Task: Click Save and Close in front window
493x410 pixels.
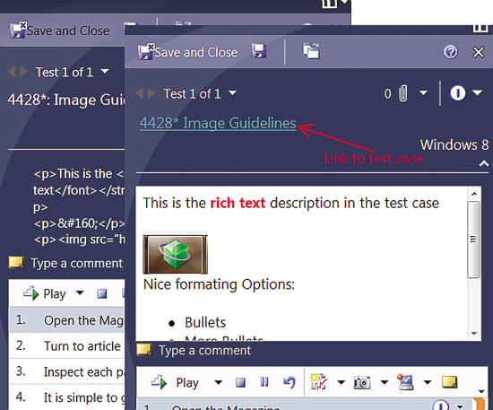Action: [187, 52]
